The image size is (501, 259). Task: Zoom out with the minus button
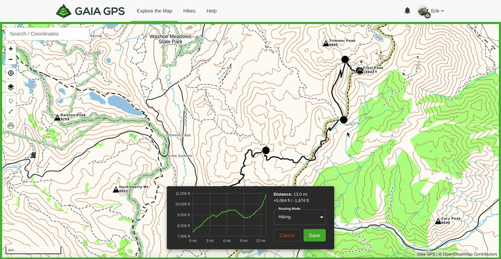pyautogui.click(x=11, y=60)
